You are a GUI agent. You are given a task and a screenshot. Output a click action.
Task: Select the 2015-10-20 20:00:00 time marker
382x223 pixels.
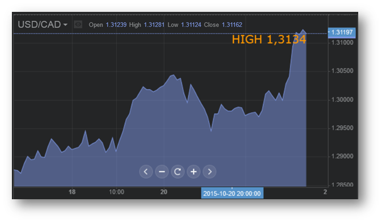[x=232, y=194]
